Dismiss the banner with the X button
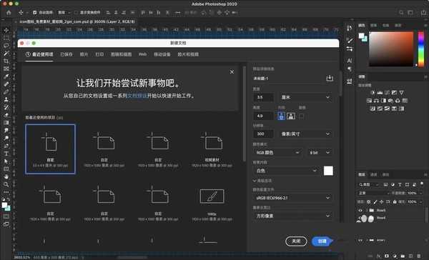This screenshot has height=260, width=429. click(232, 72)
